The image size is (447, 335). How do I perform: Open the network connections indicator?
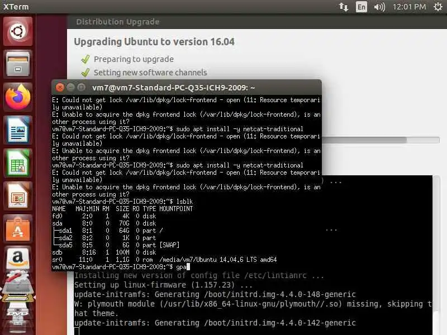click(x=344, y=7)
